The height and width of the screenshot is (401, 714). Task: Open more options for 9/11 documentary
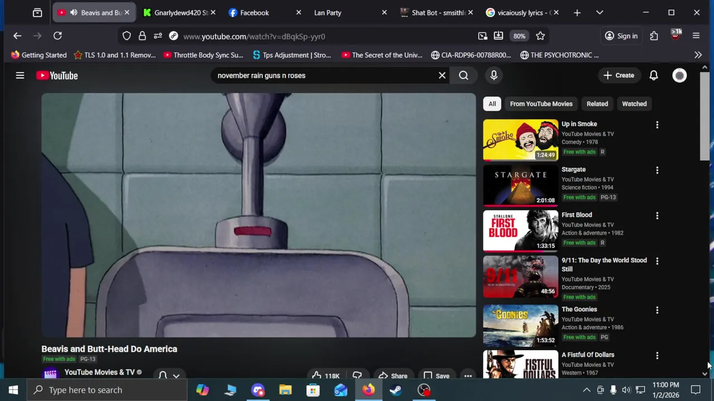pyautogui.click(x=657, y=261)
